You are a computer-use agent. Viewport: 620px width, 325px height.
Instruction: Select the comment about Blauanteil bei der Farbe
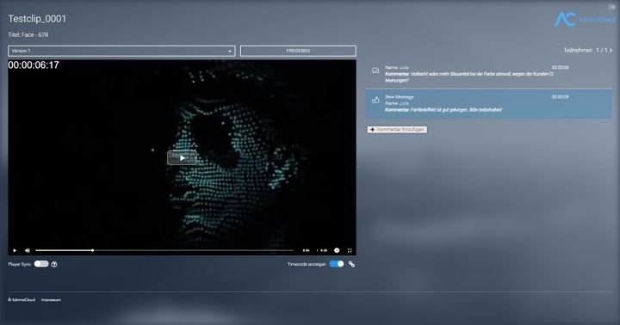tap(489, 74)
